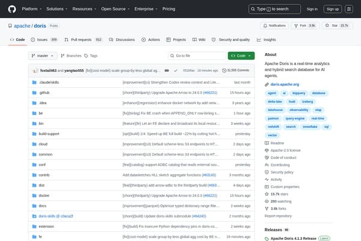The image size is (361, 241).
Task: Click the commit status checkmark icon
Action: click(x=176, y=70)
